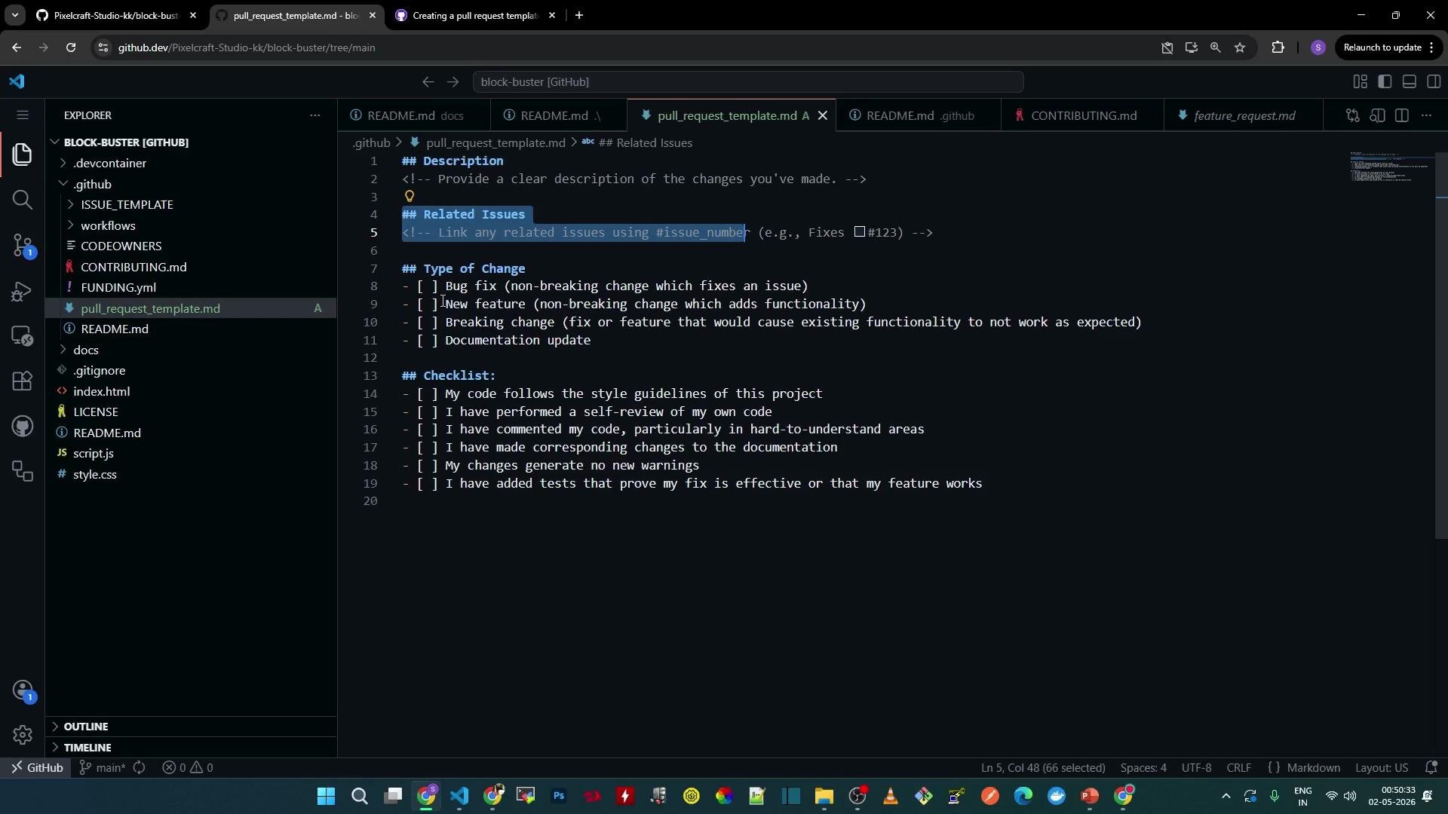This screenshot has width=1448, height=814.
Task: Expand the TIMELINE section
Action: pos(192,748)
